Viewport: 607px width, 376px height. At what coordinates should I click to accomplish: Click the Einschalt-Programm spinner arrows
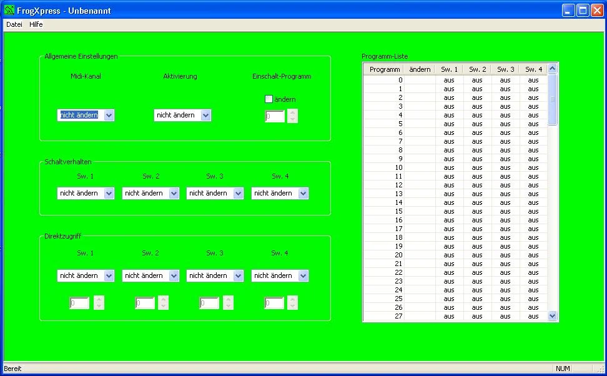pos(293,116)
